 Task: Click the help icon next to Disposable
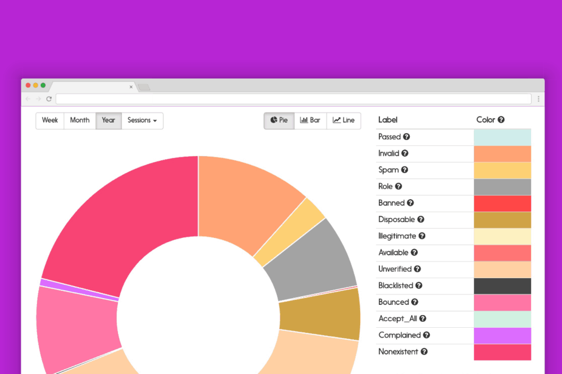click(421, 219)
